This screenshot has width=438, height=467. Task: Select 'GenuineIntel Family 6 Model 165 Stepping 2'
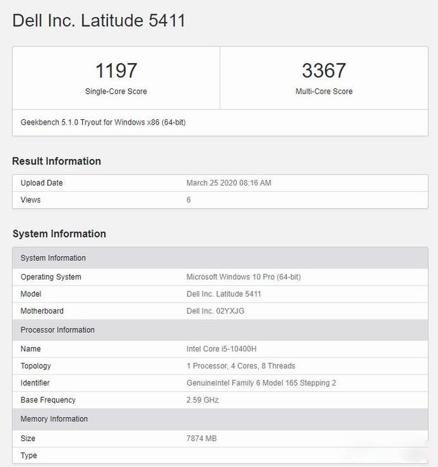point(261,383)
